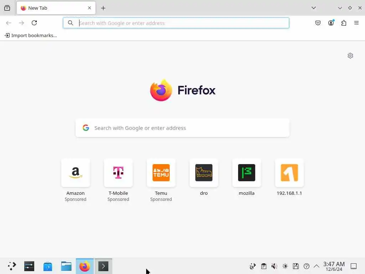Viewport: 365px width, 274px height.
Task: Open the Firefox application hamburger menu
Action: tap(356, 23)
